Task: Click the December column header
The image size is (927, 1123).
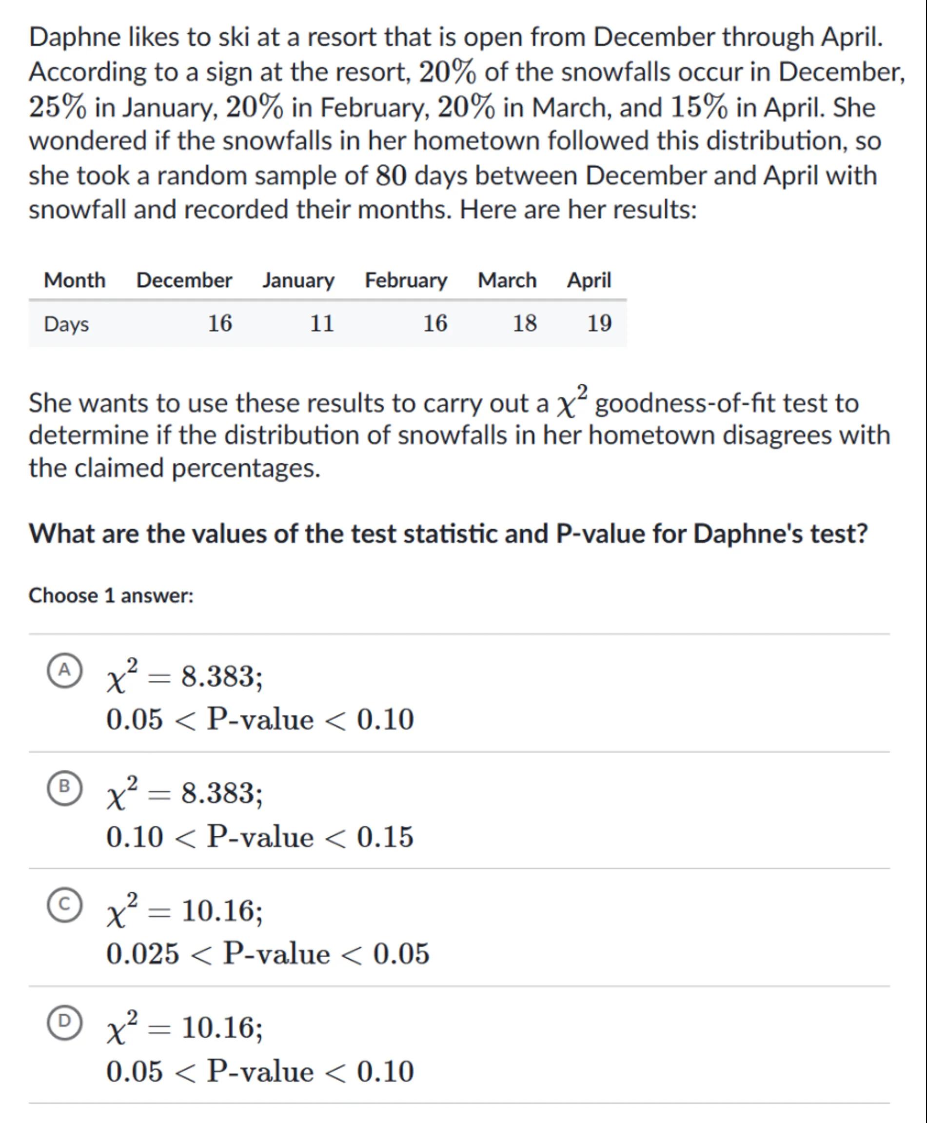Action: (184, 280)
